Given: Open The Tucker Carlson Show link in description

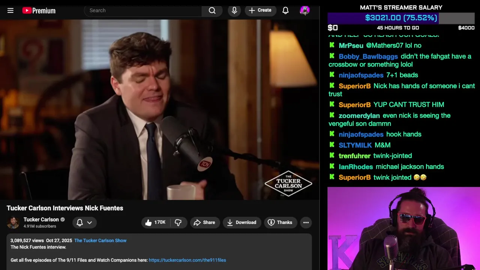Looking at the screenshot, I should click(x=100, y=240).
